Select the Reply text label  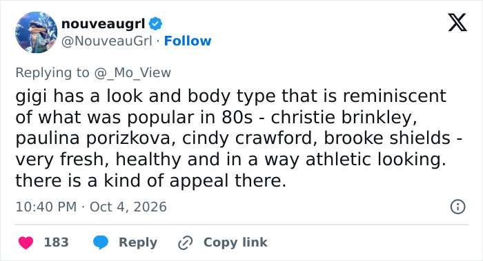(138, 242)
